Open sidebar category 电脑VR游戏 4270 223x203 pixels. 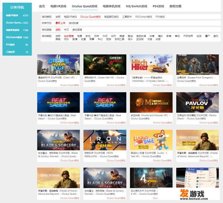point(17,15)
